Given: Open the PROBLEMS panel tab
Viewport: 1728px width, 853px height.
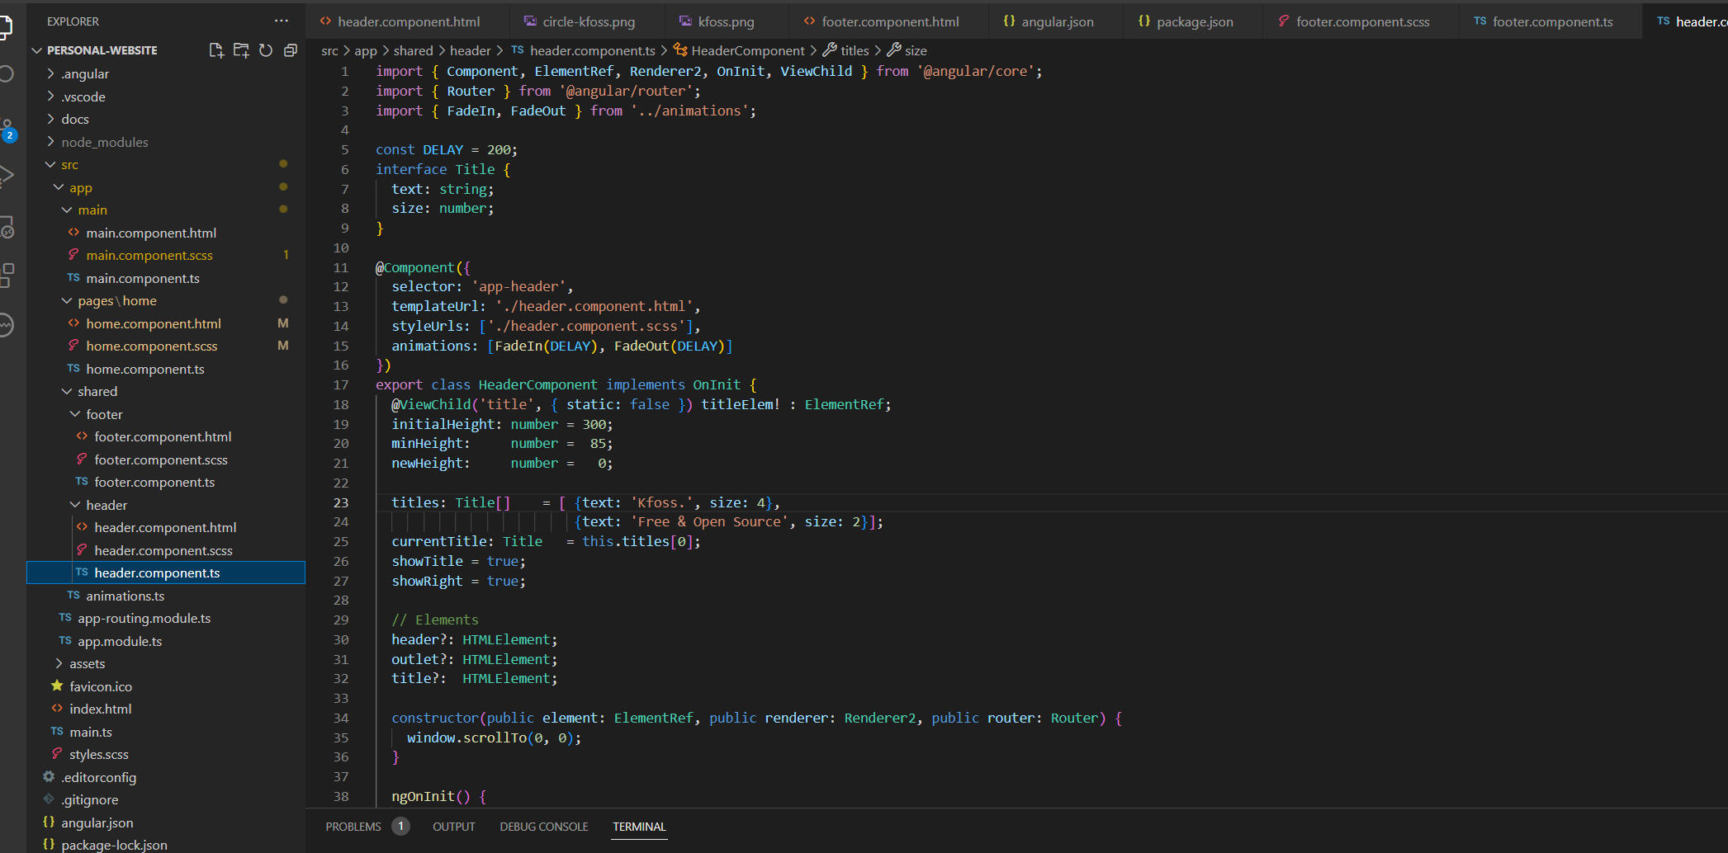Looking at the screenshot, I should click(353, 827).
